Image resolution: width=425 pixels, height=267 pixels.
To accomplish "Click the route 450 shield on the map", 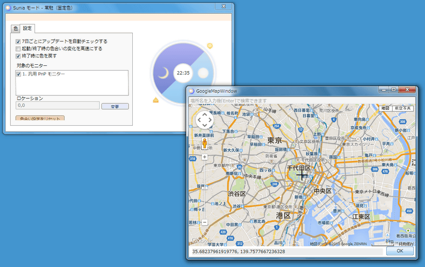I will 409,211.
